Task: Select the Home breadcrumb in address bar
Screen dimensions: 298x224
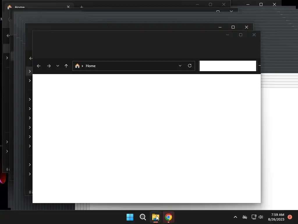Action: pos(91,66)
